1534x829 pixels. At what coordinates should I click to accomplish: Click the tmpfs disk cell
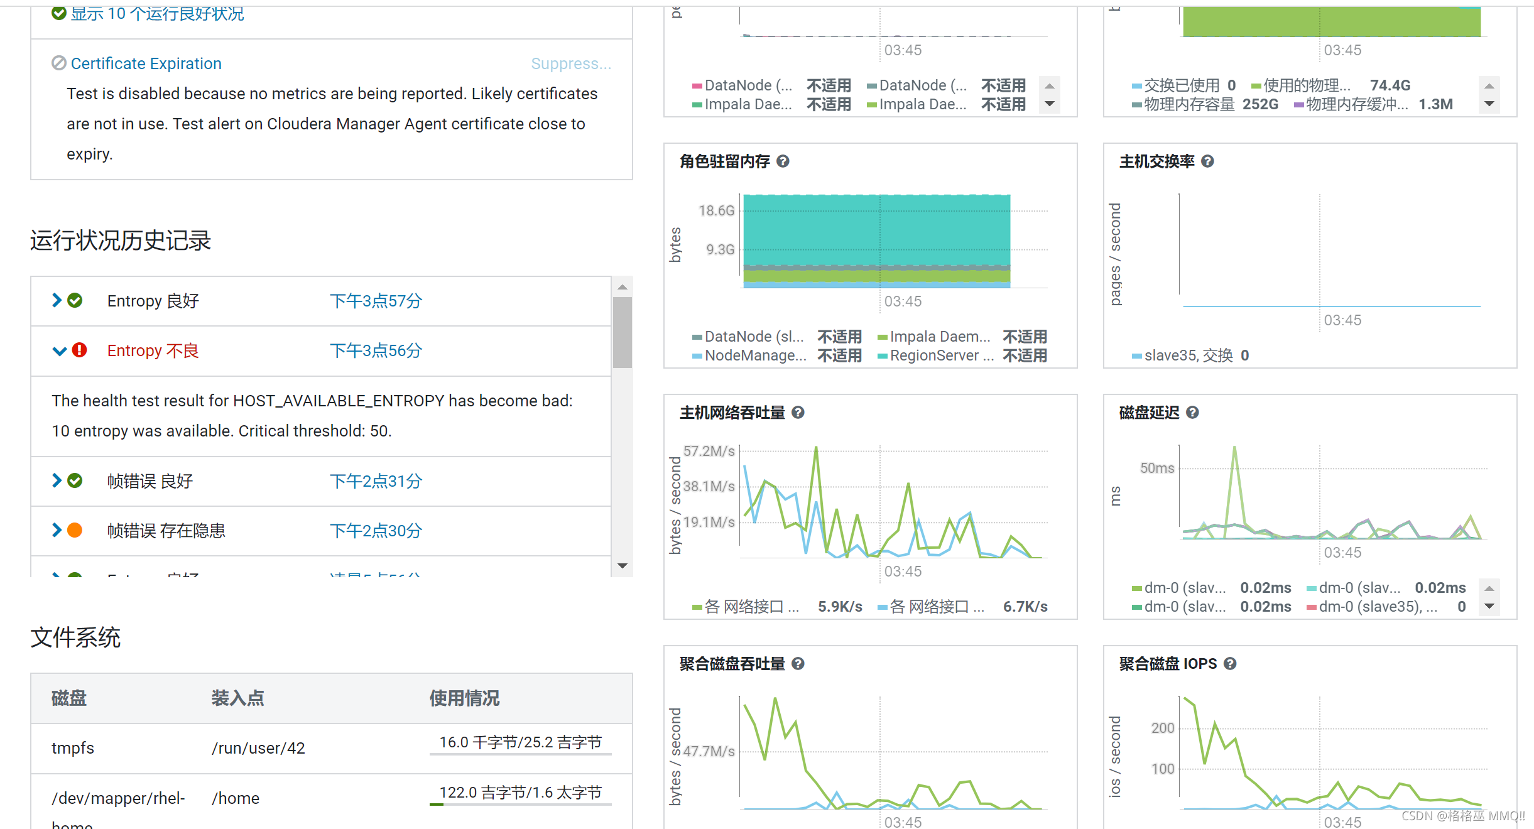tap(73, 748)
